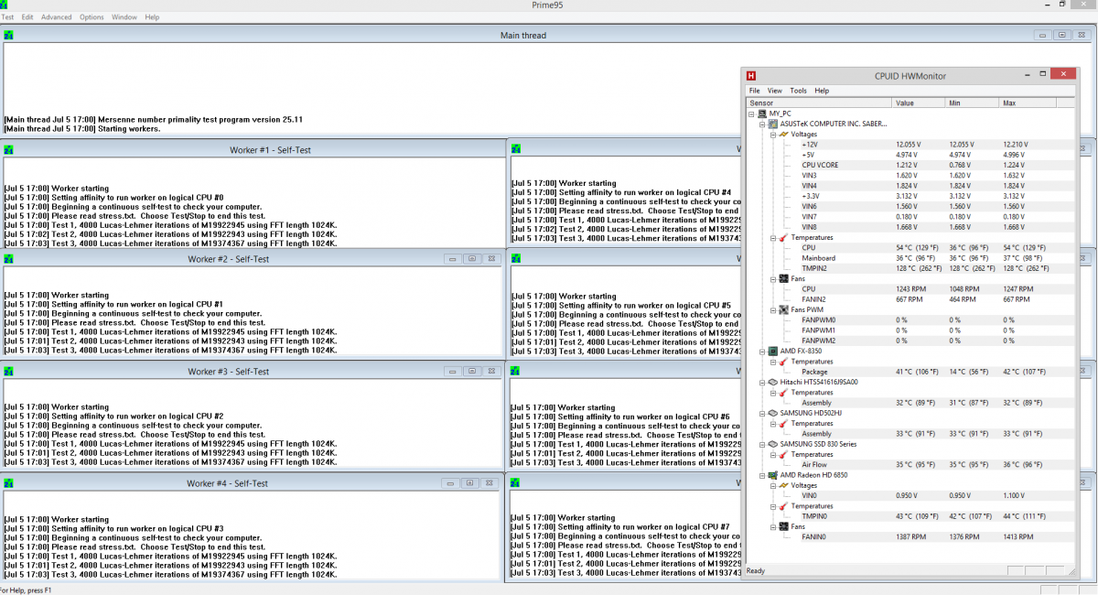Select the AMD Radeon HD 6850 graphics card icon

772,475
